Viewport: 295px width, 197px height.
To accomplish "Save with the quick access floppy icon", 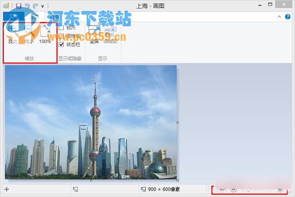I will click(19, 6).
